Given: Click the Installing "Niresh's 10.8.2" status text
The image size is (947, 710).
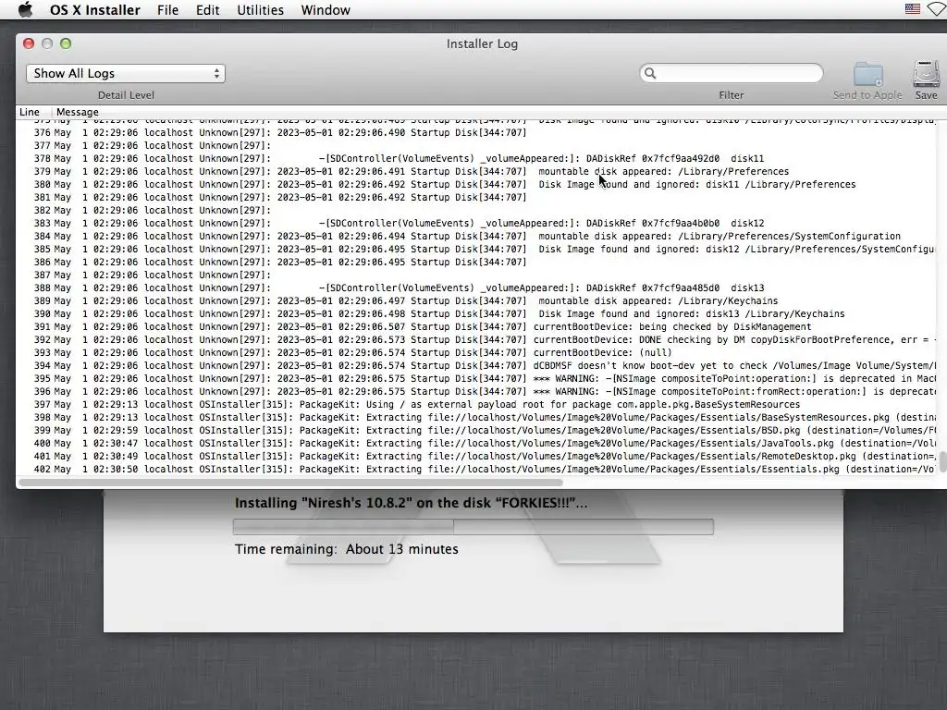Looking at the screenshot, I should tap(411, 503).
